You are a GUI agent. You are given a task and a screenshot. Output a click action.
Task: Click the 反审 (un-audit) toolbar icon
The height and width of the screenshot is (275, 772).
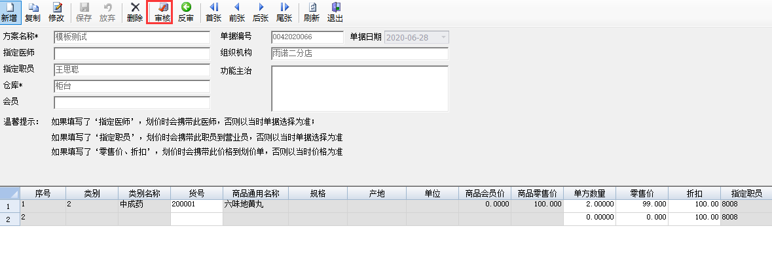[186, 12]
